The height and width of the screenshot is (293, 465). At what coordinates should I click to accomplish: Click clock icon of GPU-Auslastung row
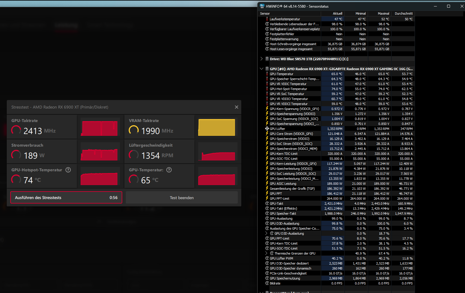pyautogui.click(x=267, y=218)
